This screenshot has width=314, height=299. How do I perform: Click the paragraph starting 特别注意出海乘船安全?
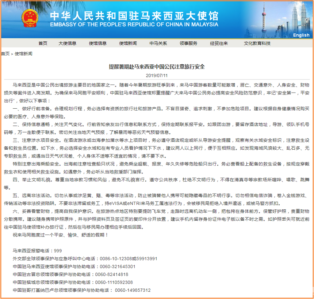click(157, 168)
